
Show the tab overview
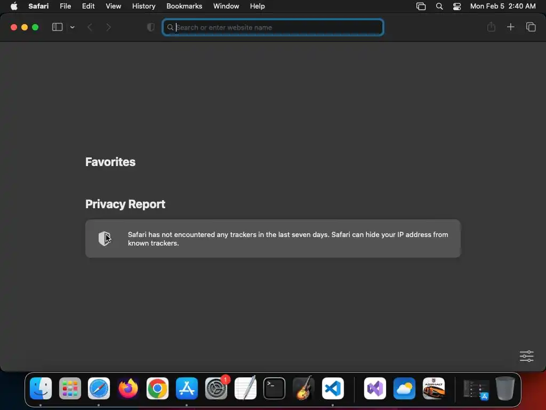(x=531, y=27)
